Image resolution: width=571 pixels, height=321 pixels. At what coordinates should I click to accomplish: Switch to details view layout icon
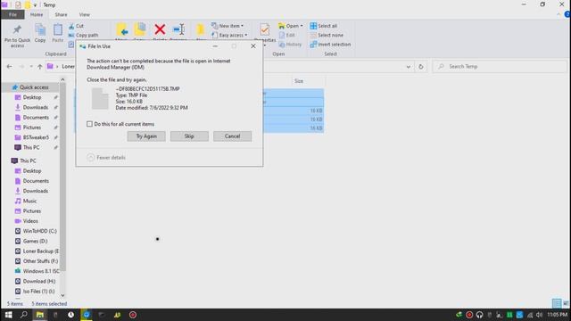557,303
